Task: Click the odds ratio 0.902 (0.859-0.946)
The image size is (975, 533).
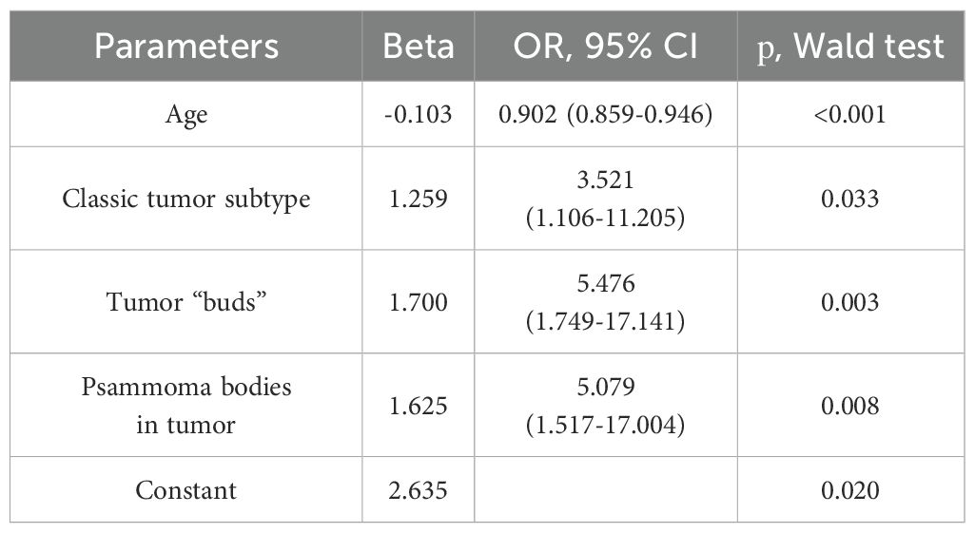Action: (x=607, y=115)
